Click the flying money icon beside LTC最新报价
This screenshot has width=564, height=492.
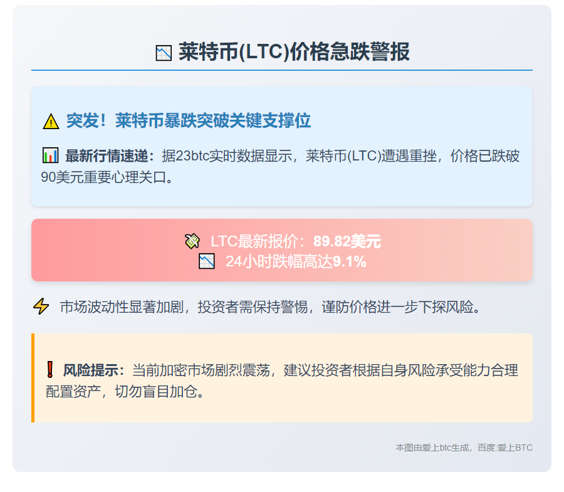pyautogui.click(x=192, y=241)
